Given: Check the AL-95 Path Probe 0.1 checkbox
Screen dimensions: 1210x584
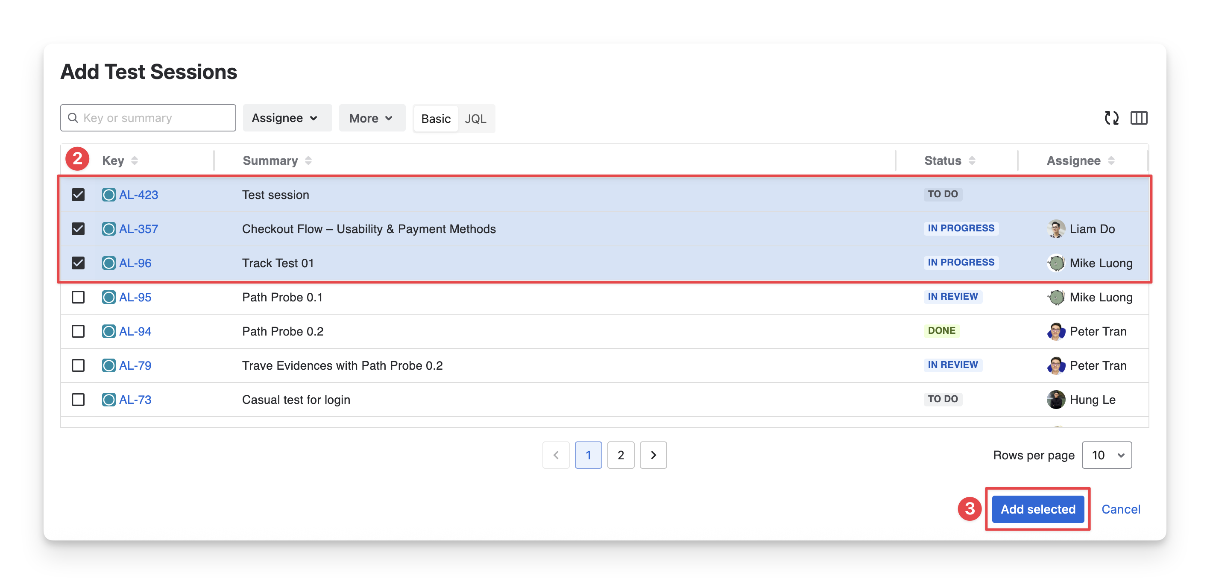Looking at the screenshot, I should (78, 297).
